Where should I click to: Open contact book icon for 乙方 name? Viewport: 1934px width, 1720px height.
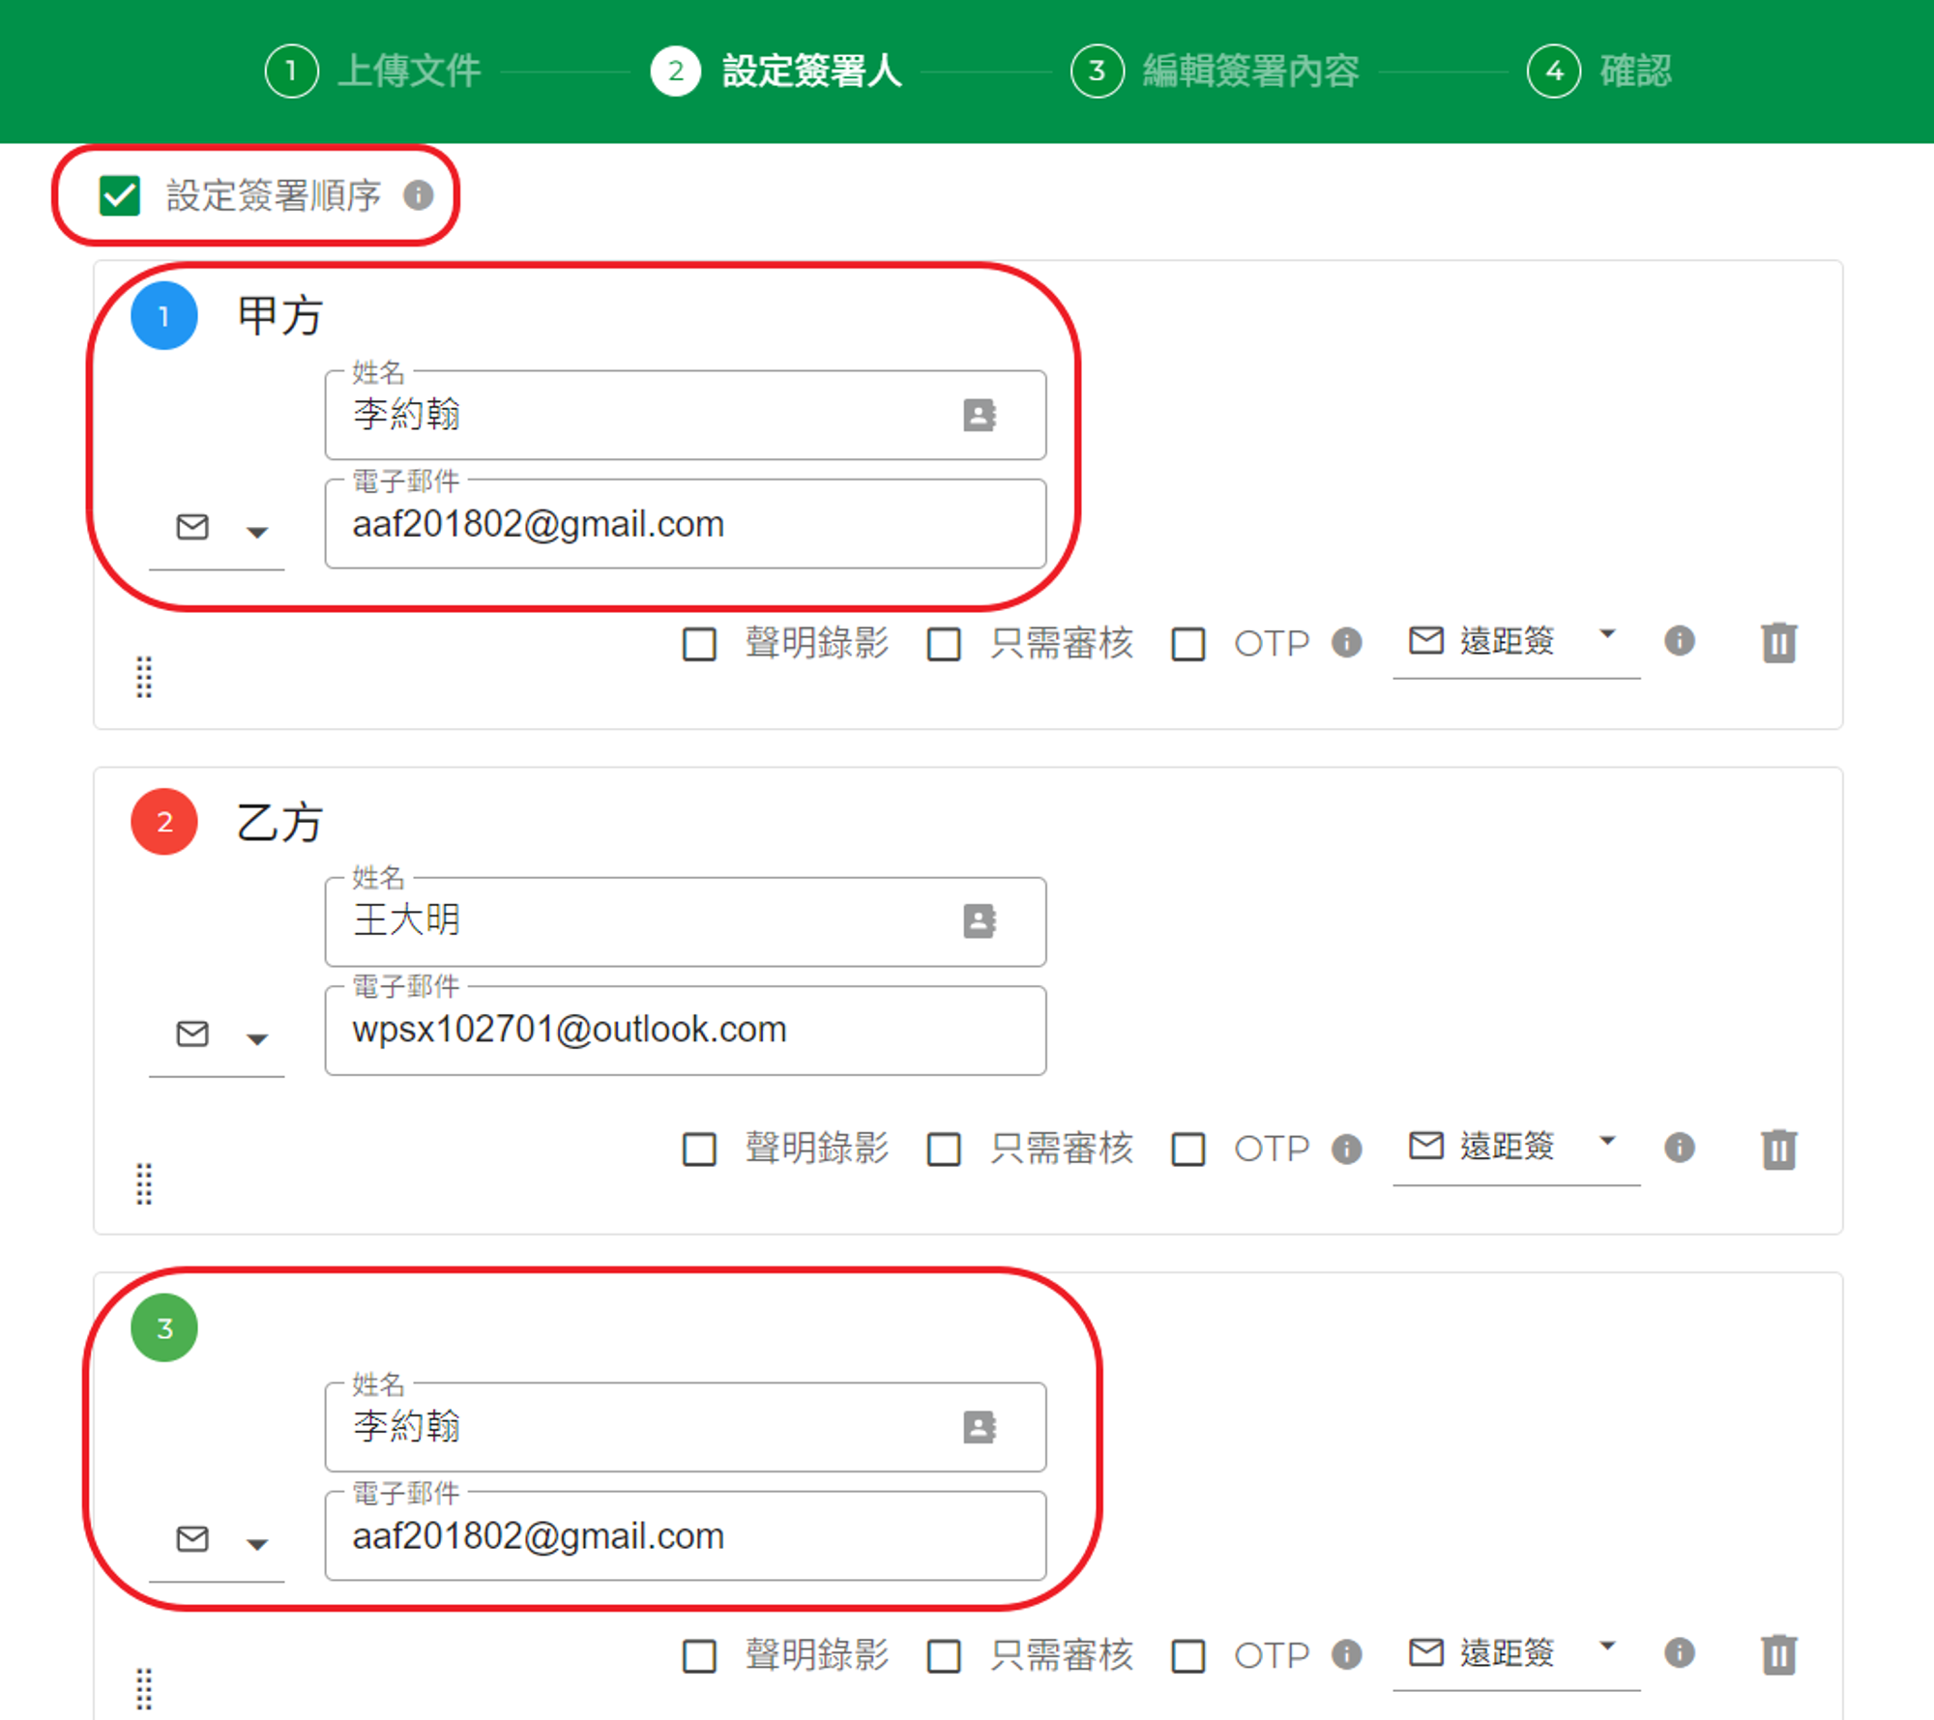coord(980,920)
